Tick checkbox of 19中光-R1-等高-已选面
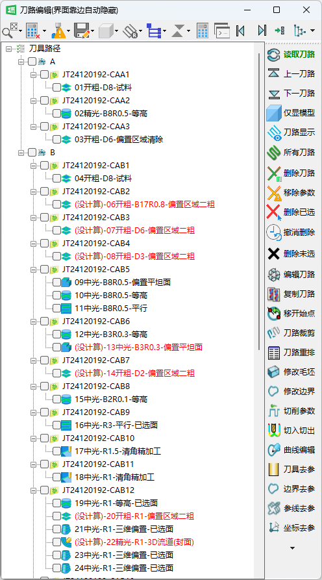322x580 pixels. click(x=56, y=503)
